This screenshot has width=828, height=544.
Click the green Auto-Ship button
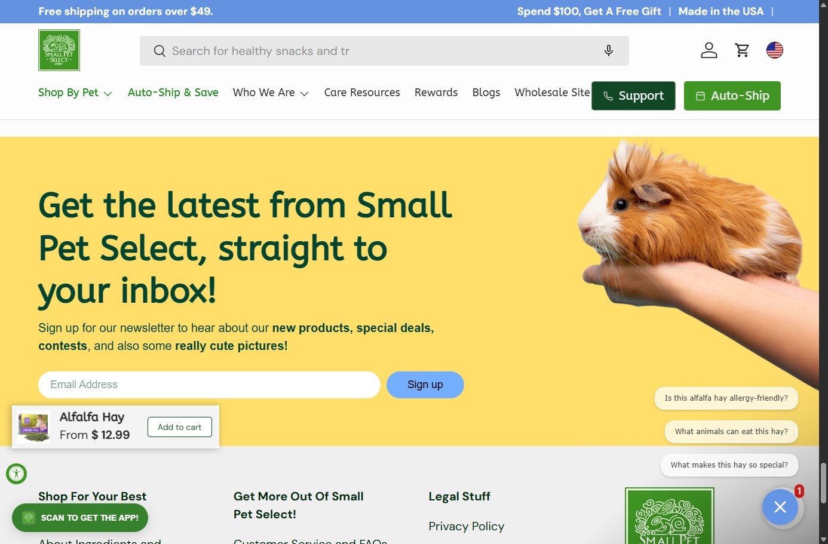tap(732, 96)
